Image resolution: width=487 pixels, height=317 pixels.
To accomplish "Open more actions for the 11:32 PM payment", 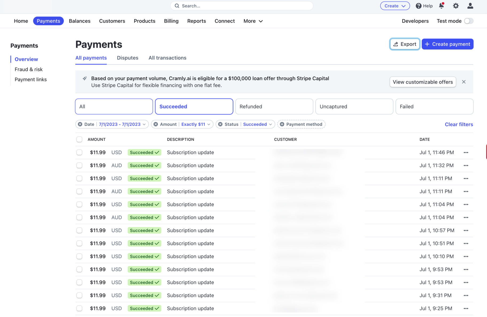I will point(466,165).
